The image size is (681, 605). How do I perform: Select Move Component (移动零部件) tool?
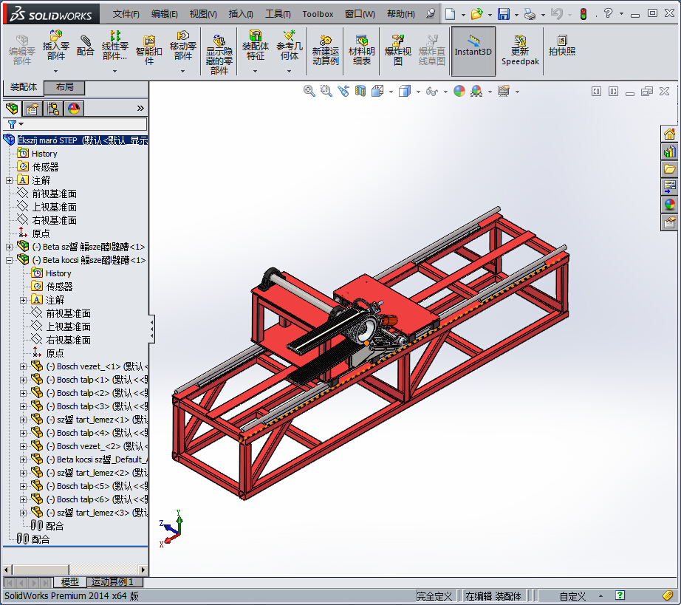(x=183, y=46)
